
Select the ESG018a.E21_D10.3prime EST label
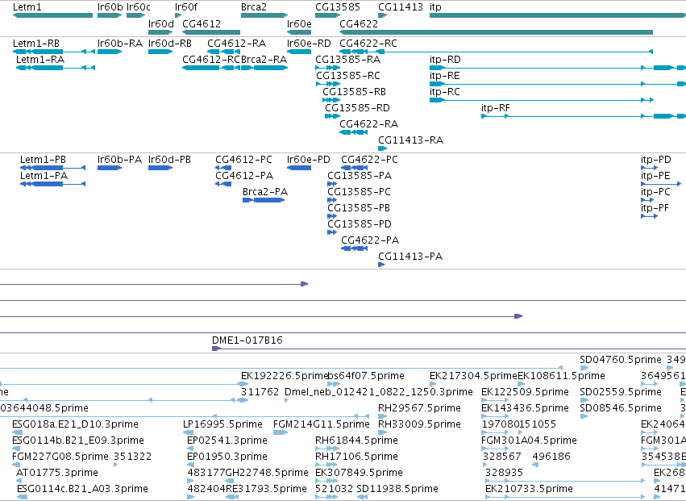point(75,424)
